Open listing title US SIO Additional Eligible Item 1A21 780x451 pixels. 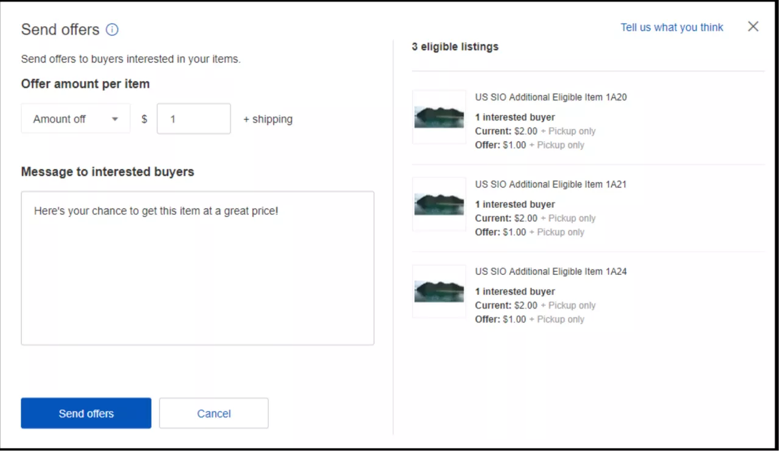551,185
